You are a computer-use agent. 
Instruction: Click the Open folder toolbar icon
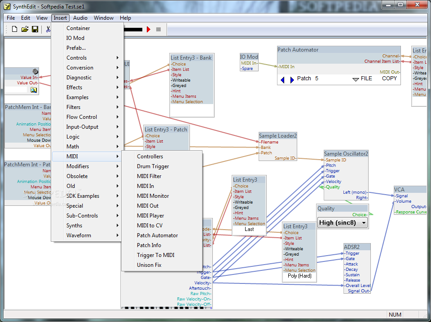[x=25, y=29]
